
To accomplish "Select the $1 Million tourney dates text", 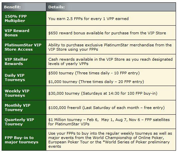I will (x=109, y=122).
